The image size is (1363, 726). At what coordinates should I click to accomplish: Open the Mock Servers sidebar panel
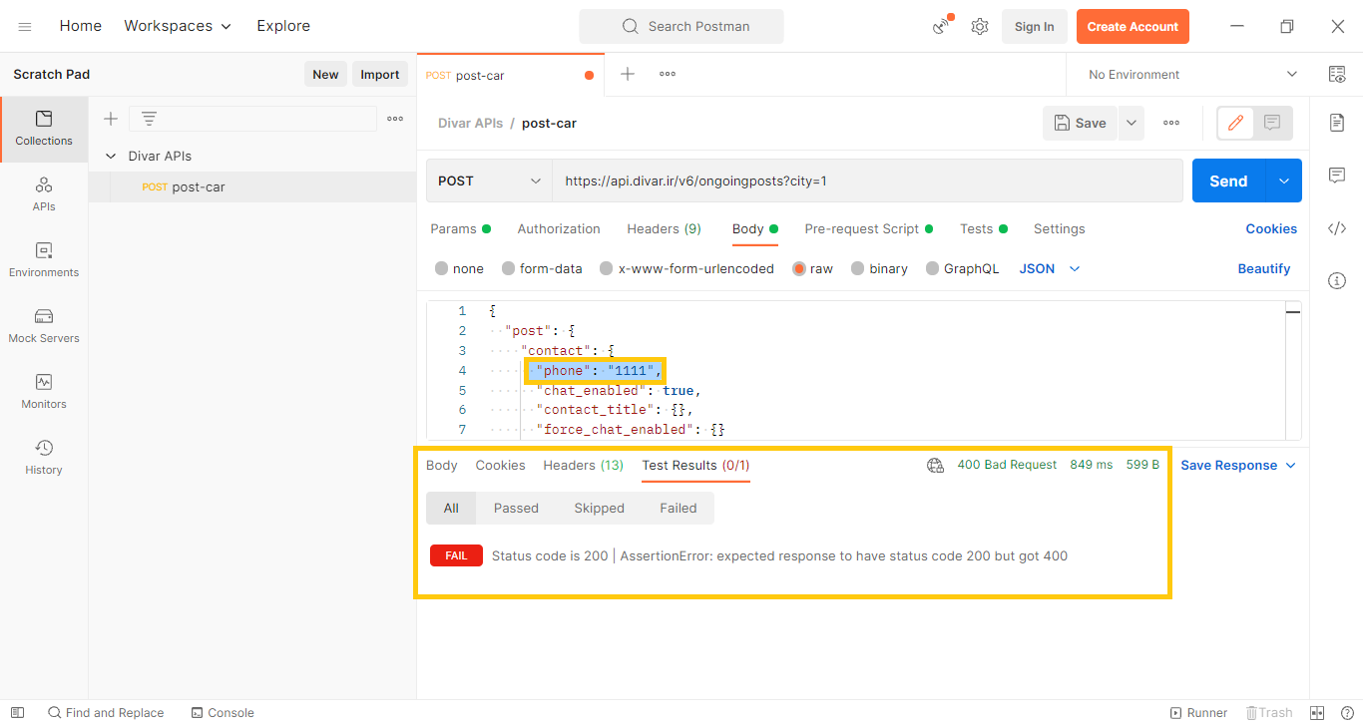pos(44,326)
